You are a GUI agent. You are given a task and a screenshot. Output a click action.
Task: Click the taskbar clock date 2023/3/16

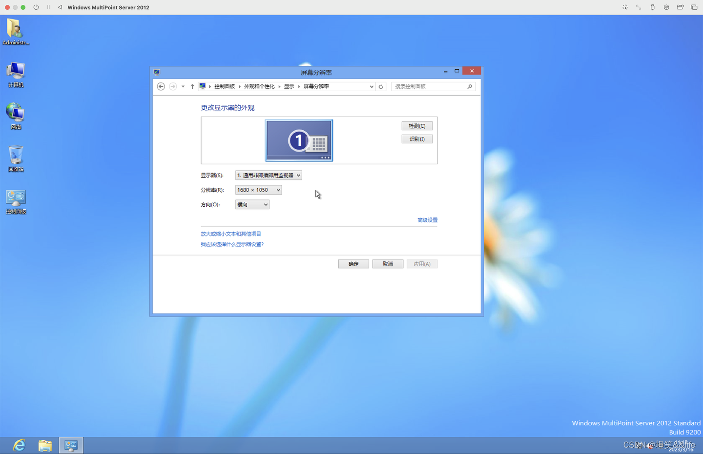coord(681,449)
